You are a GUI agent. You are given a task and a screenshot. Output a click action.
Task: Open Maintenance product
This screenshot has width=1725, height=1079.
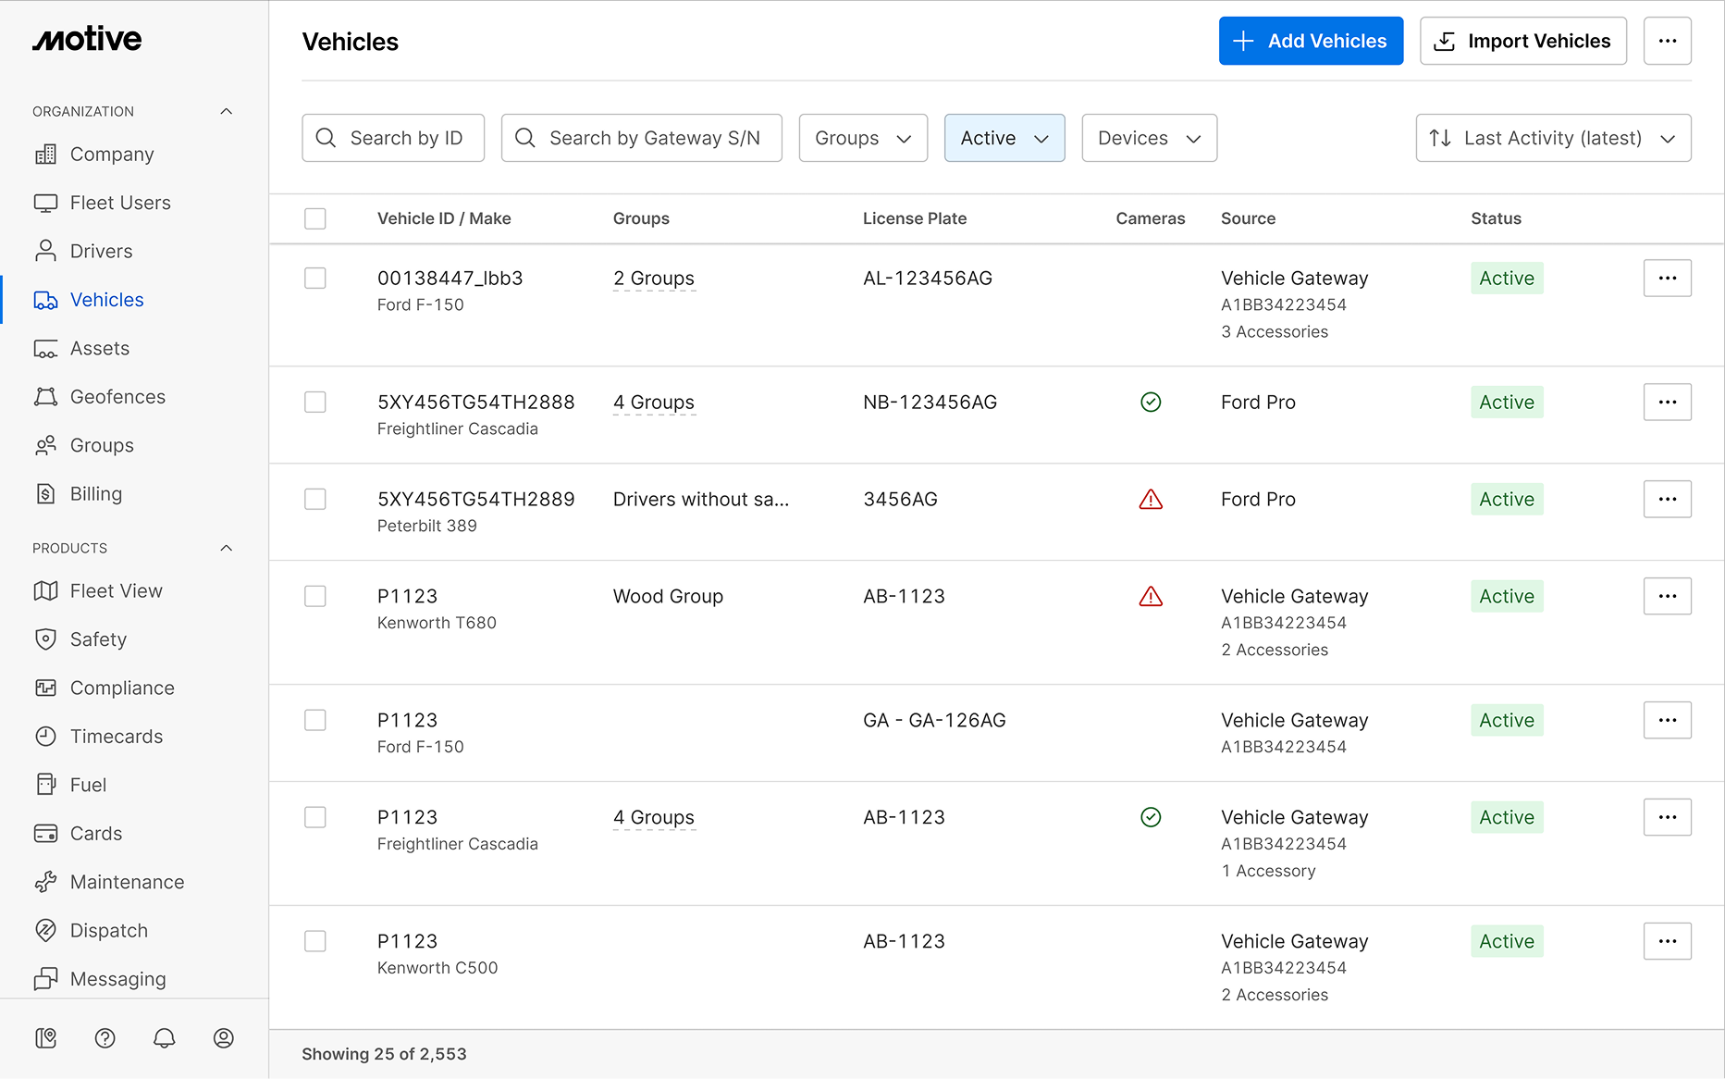coord(127,883)
